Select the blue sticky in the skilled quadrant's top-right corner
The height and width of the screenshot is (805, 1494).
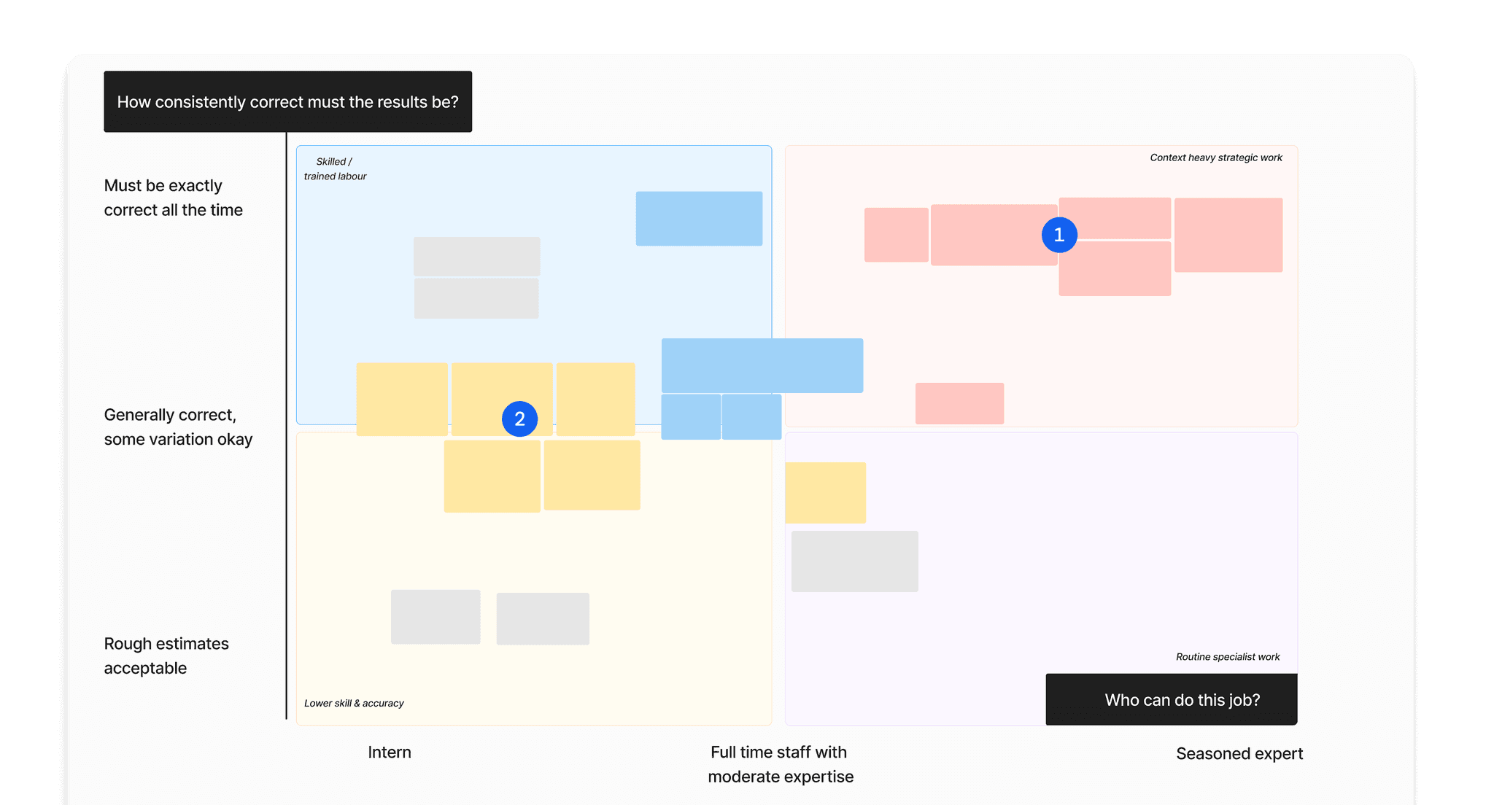[699, 218]
